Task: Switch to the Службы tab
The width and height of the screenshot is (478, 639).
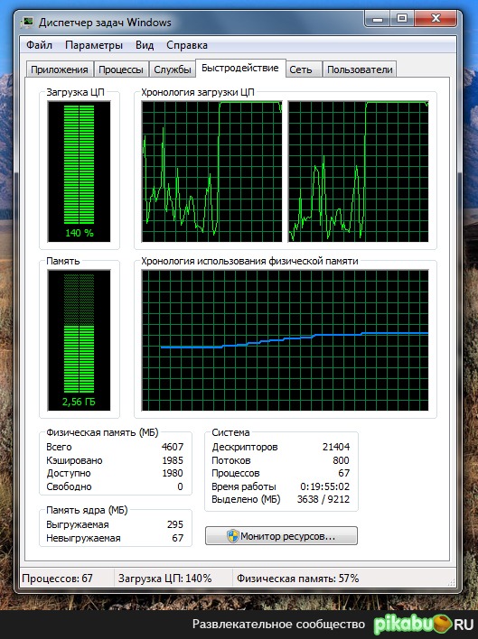Action: click(172, 69)
